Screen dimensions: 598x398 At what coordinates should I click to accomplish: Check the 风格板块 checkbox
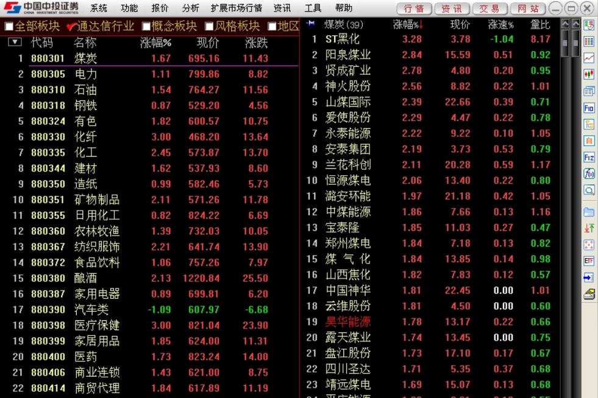click(x=209, y=27)
